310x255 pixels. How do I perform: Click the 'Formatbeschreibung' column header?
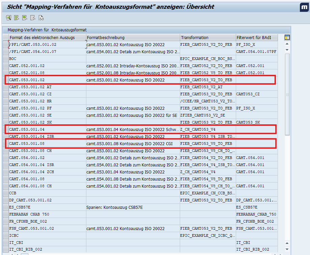106,37
